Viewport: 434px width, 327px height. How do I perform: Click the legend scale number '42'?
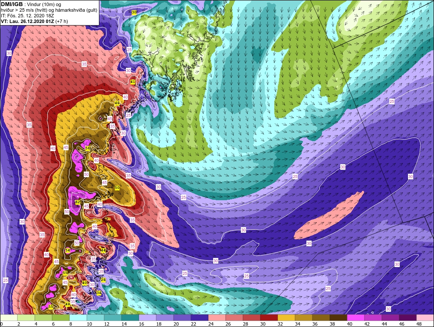tap(367, 324)
